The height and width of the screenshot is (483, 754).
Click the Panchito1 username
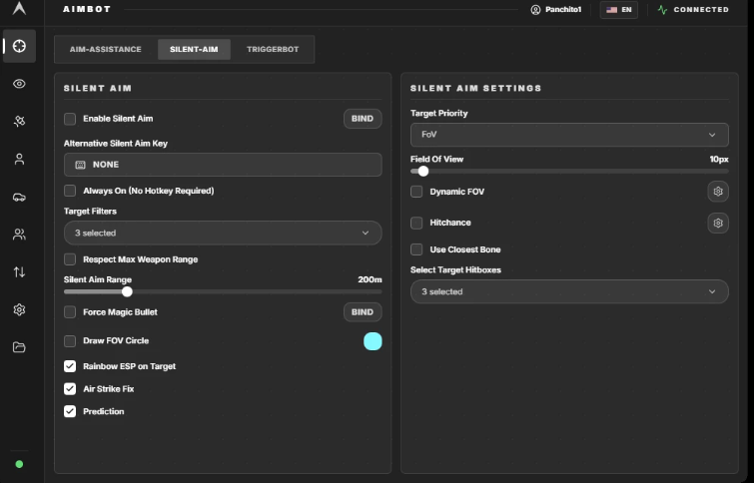click(x=563, y=10)
